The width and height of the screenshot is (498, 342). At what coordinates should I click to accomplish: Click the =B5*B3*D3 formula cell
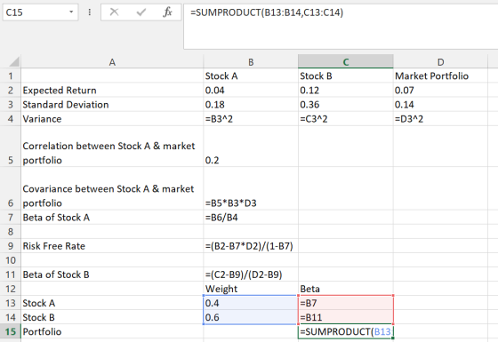click(251, 188)
